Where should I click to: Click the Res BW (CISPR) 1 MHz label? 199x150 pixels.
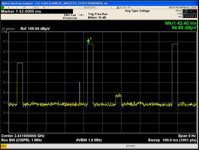[21, 140]
